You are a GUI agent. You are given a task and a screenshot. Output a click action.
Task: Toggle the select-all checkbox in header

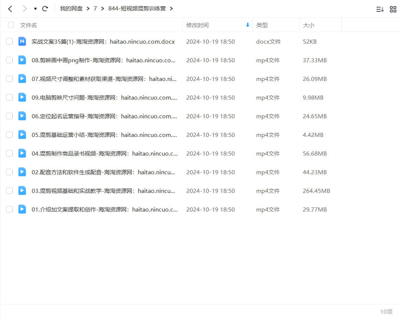click(x=11, y=25)
